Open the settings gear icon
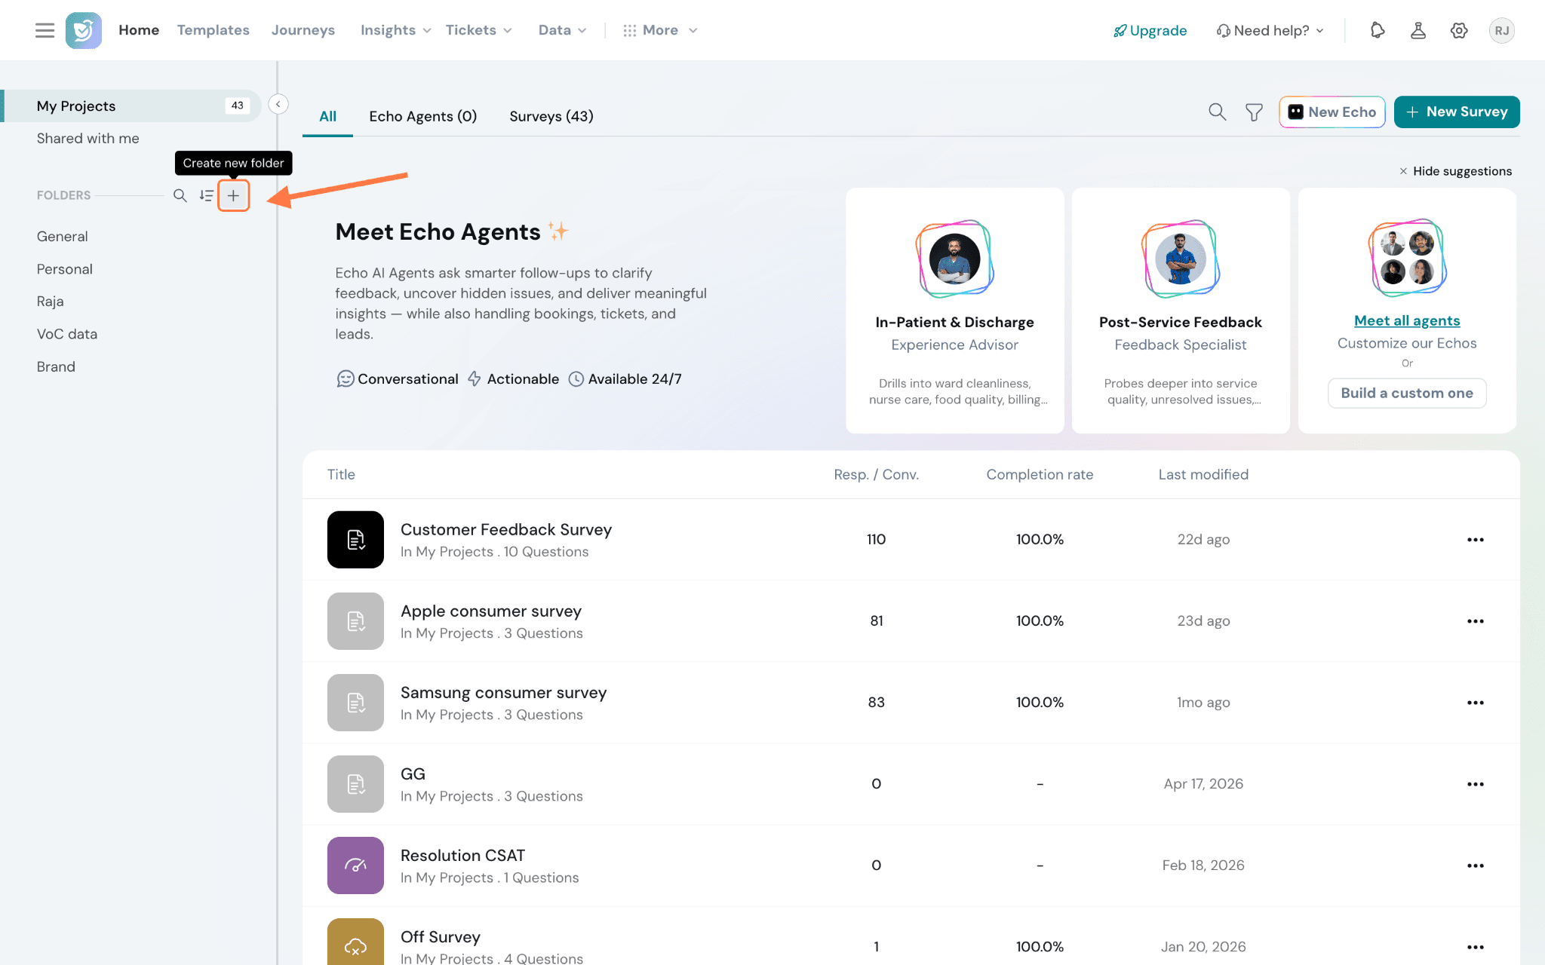The image size is (1545, 965). point(1459,30)
